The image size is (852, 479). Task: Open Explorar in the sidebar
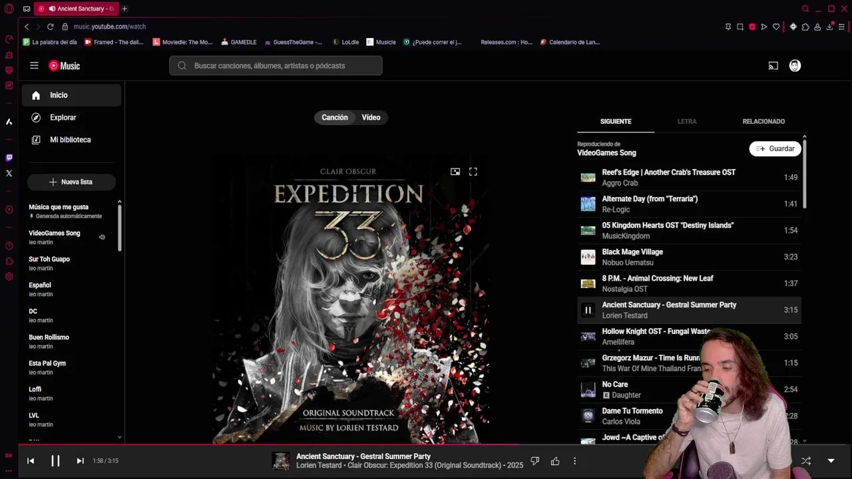coord(71,118)
